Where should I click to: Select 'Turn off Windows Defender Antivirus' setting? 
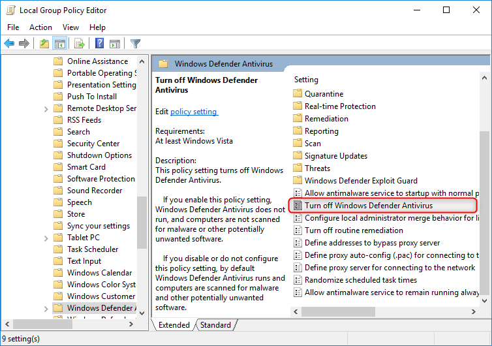[x=368, y=206]
